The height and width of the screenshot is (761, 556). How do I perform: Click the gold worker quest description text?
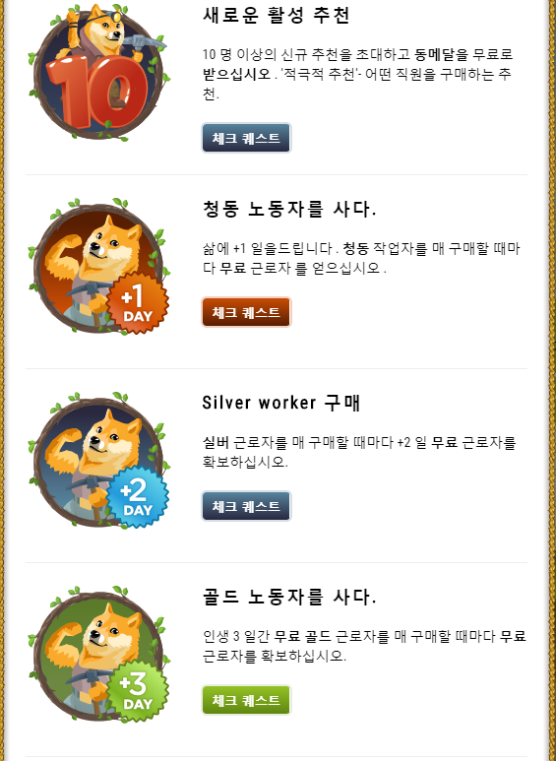[364, 646]
